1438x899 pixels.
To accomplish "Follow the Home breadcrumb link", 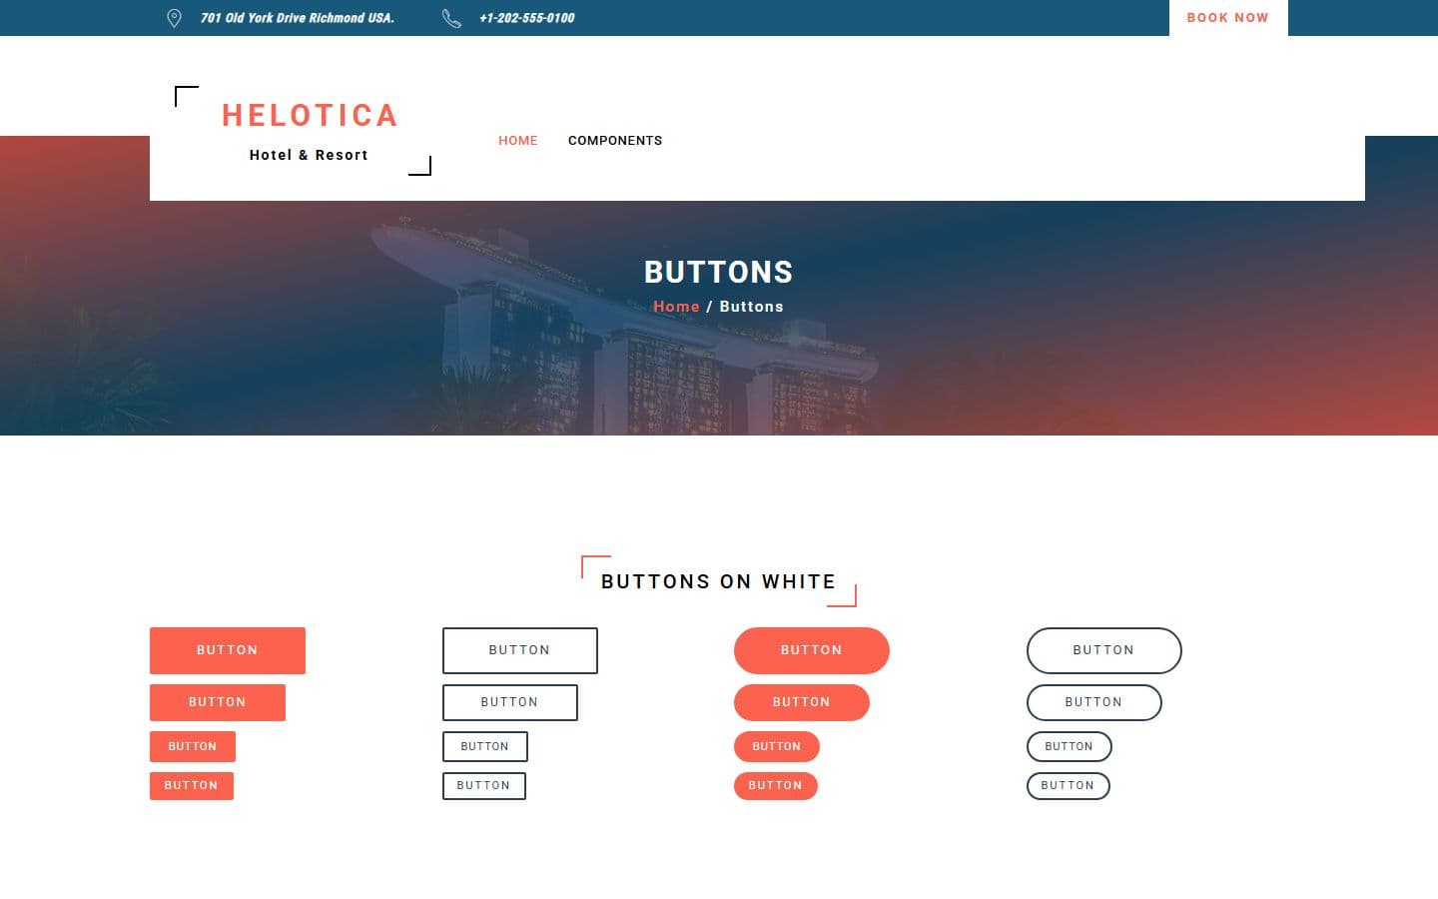I will [676, 307].
